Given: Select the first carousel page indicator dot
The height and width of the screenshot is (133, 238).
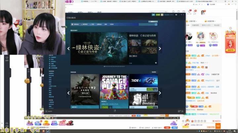Looking at the screenshot, I should coord(104,66).
